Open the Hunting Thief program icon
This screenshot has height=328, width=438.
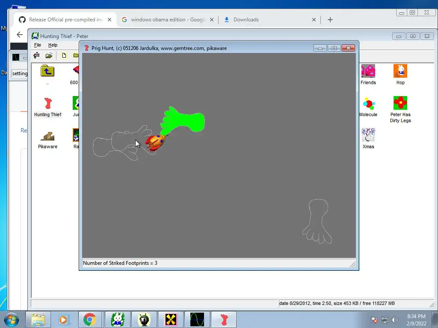pos(48,103)
